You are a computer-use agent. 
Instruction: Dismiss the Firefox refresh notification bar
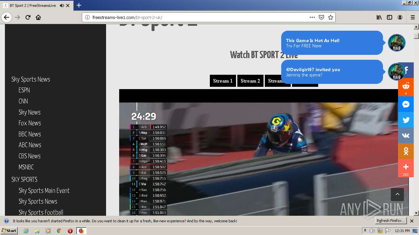412,221
